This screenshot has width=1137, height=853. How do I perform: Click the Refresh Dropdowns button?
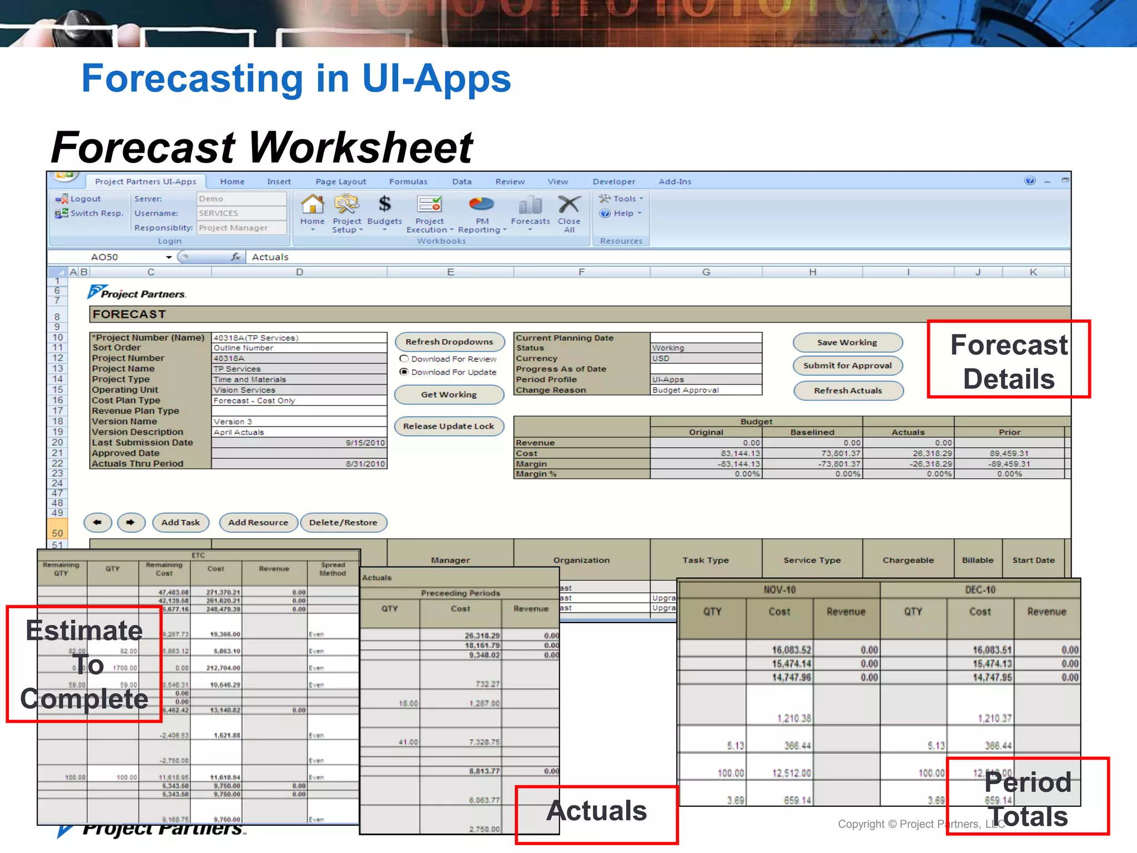(x=449, y=342)
